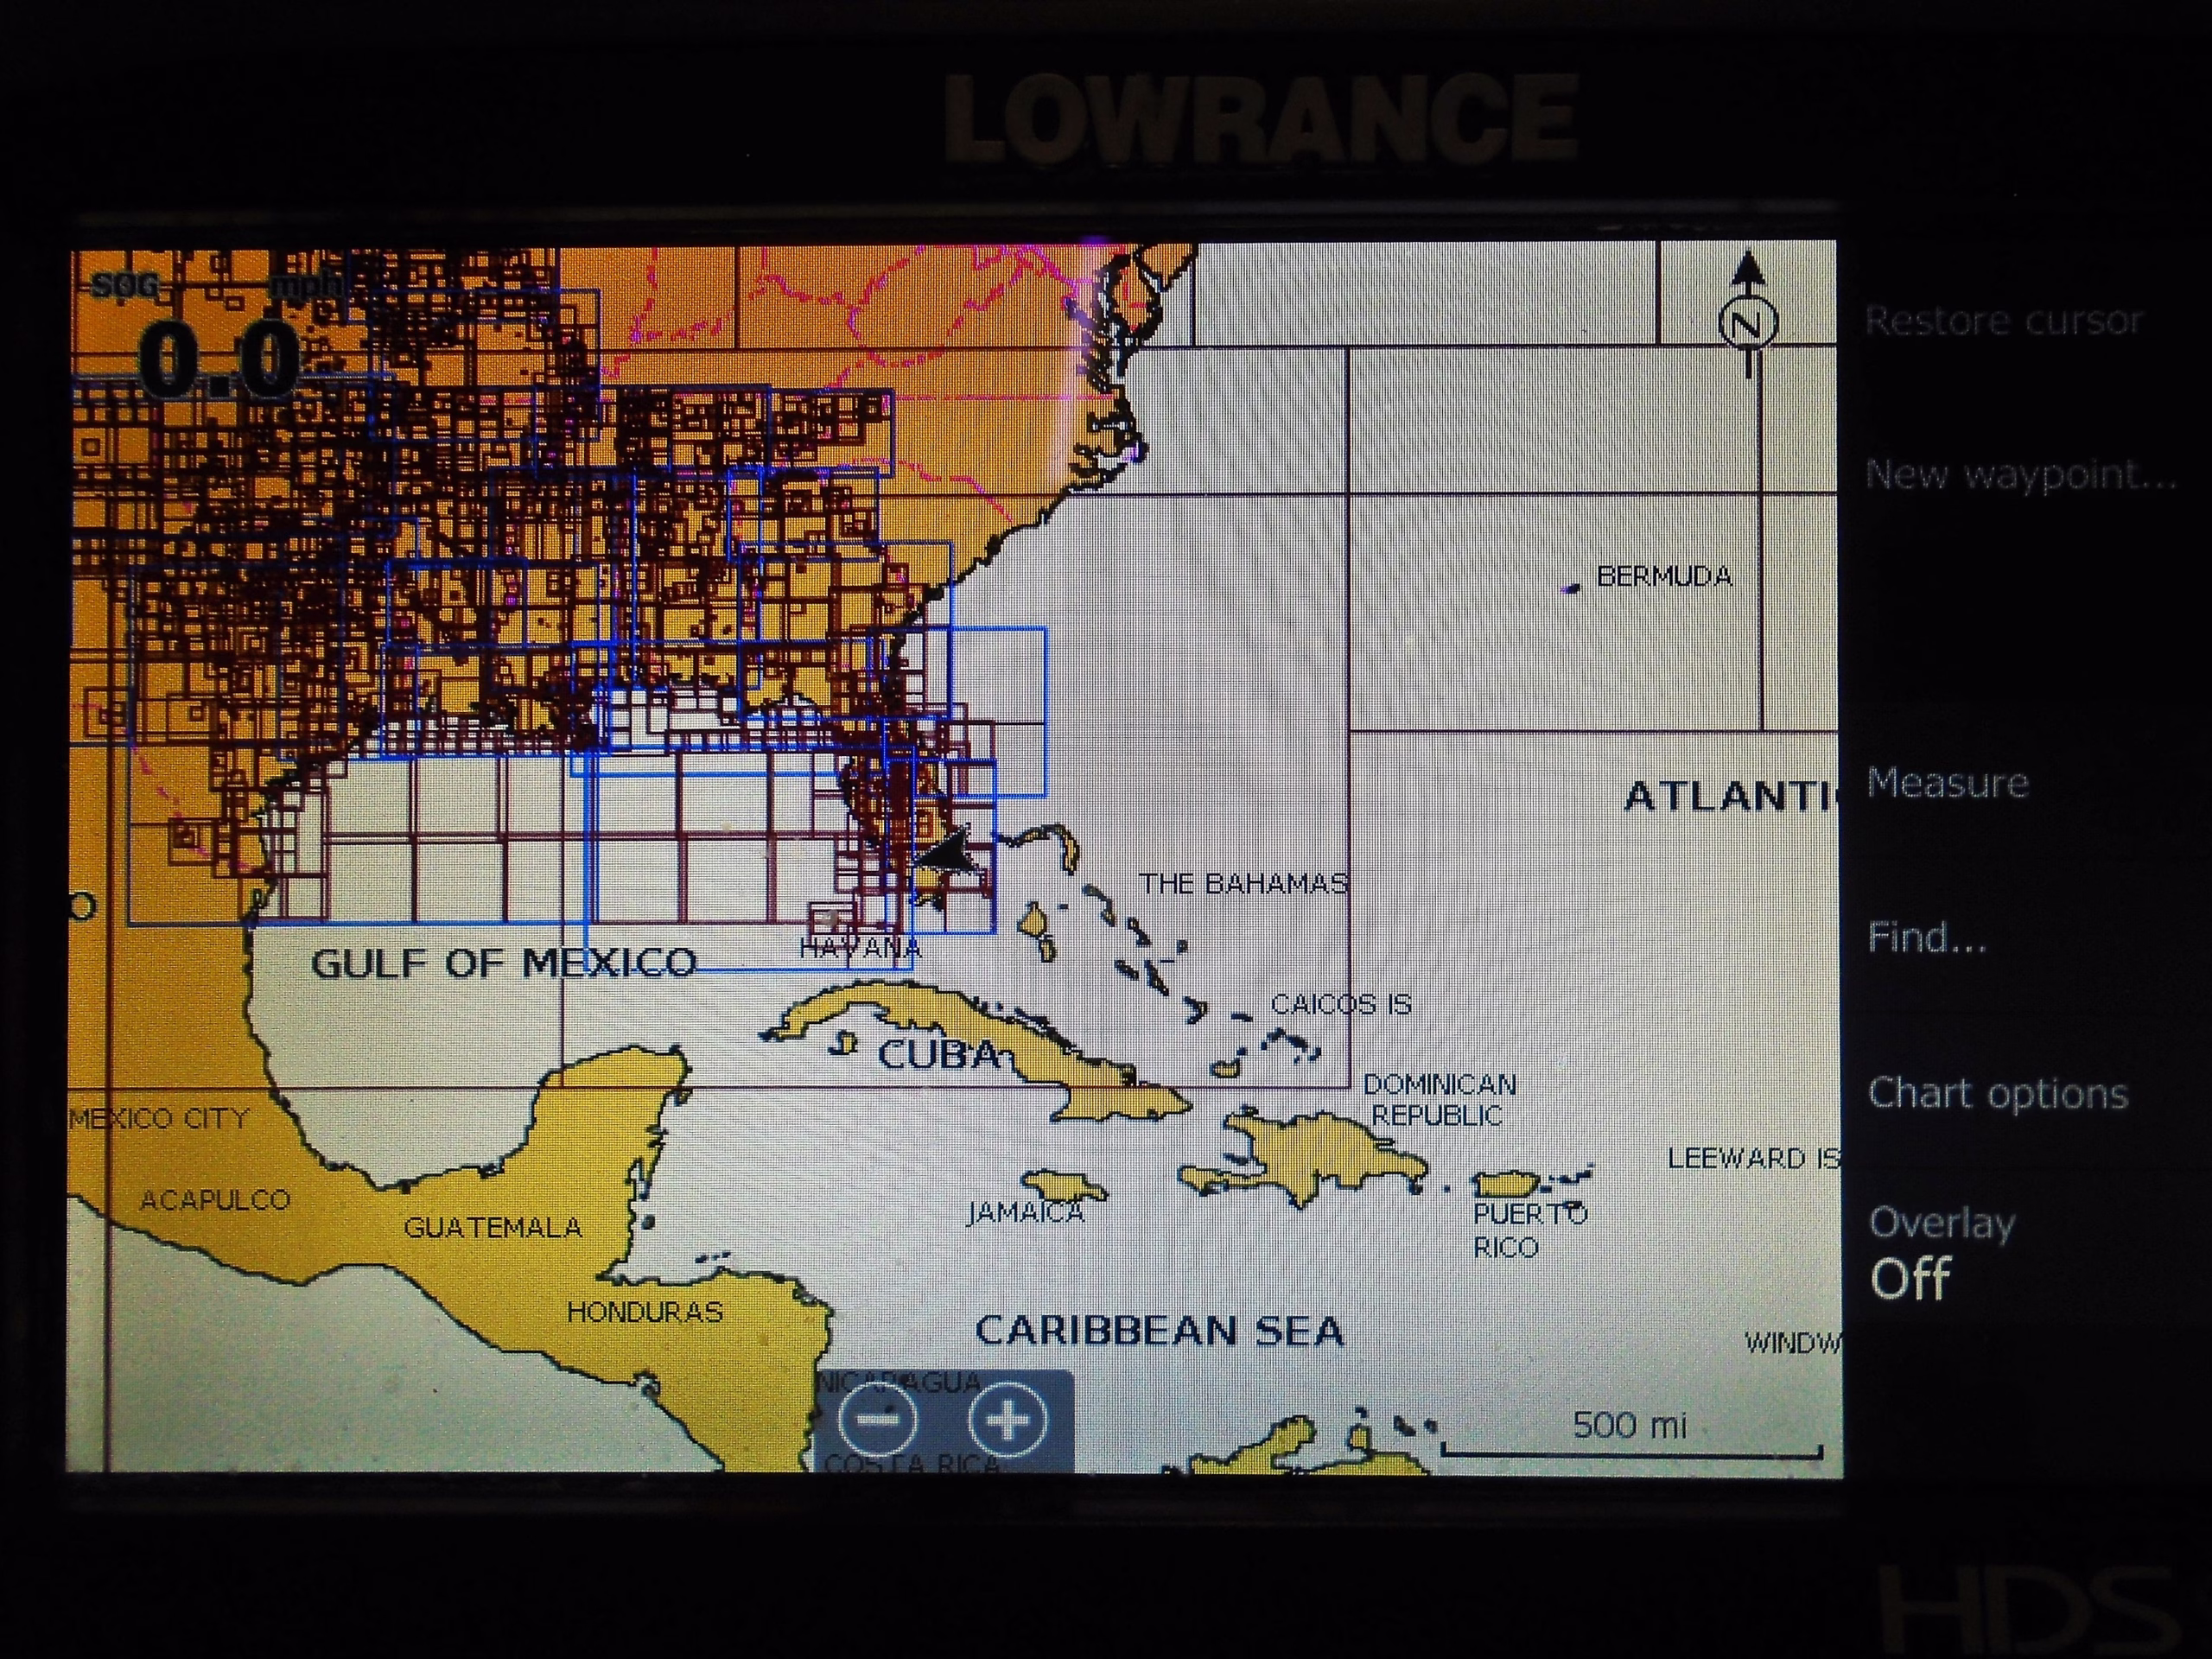This screenshot has height=1659, width=2212.
Task: Tap CAICOS IS label
Action: (1341, 1004)
